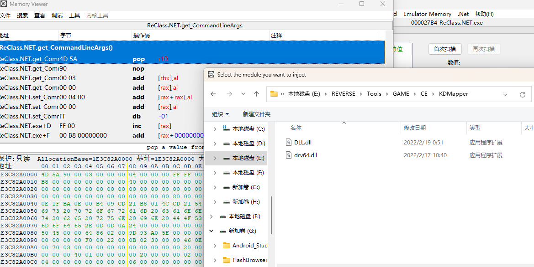Open the 查看 menu in Memory Viewer
This screenshot has height=267, width=534.
pos(40,15)
